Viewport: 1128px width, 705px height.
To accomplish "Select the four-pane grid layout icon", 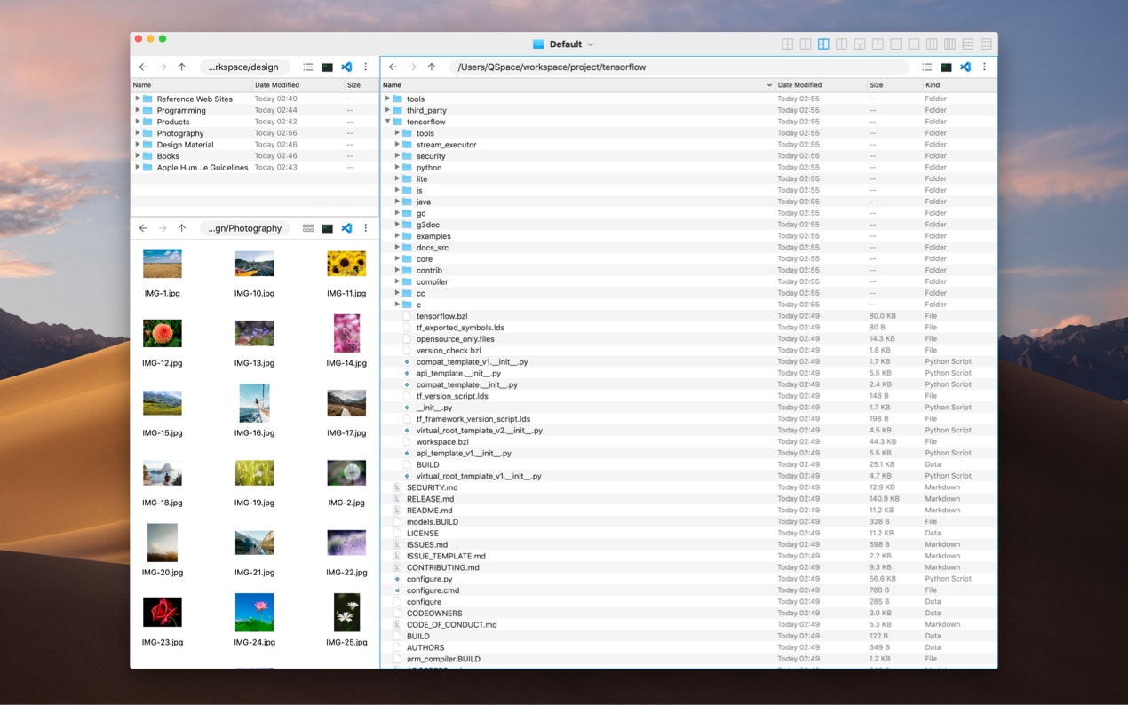I will [x=787, y=44].
